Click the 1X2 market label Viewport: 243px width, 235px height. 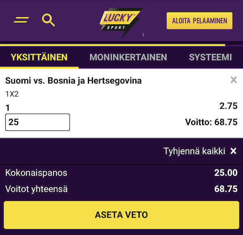click(12, 94)
